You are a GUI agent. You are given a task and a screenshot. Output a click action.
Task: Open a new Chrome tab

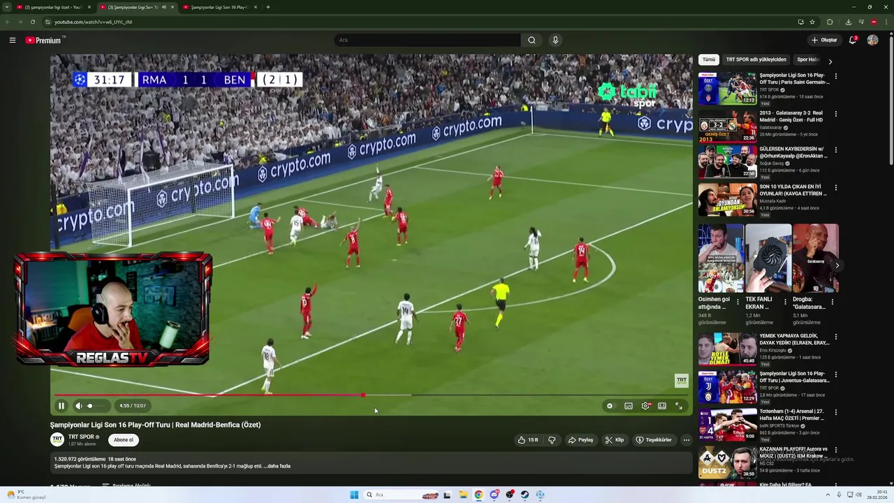(268, 7)
